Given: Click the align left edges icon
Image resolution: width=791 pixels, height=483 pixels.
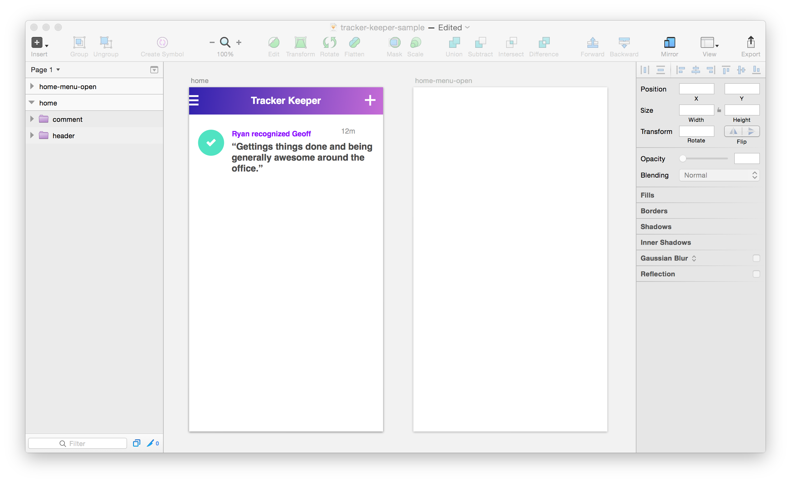Looking at the screenshot, I should point(680,70).
